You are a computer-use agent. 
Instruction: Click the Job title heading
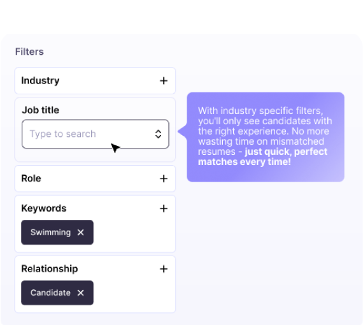(41, 110)
